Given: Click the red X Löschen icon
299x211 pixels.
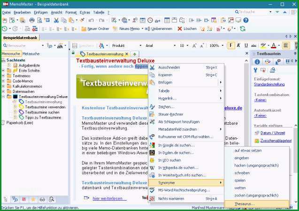Looking at the screenshot, I should coord(180,29).
